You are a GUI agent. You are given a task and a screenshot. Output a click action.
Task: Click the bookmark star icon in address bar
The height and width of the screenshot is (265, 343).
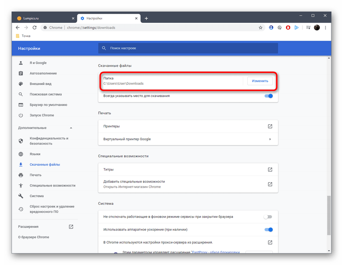coord(260,28)
